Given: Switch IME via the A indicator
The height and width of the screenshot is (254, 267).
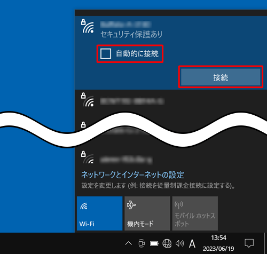Looking at the screenshot, I should (x=192, y=243).
